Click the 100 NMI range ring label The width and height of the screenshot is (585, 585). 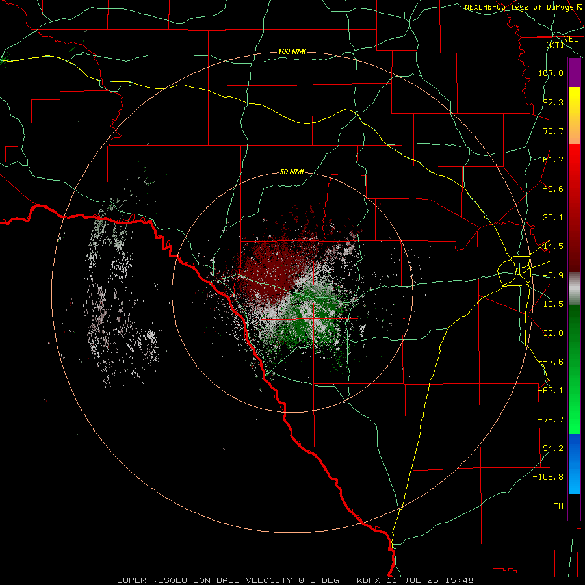(292, 51)
